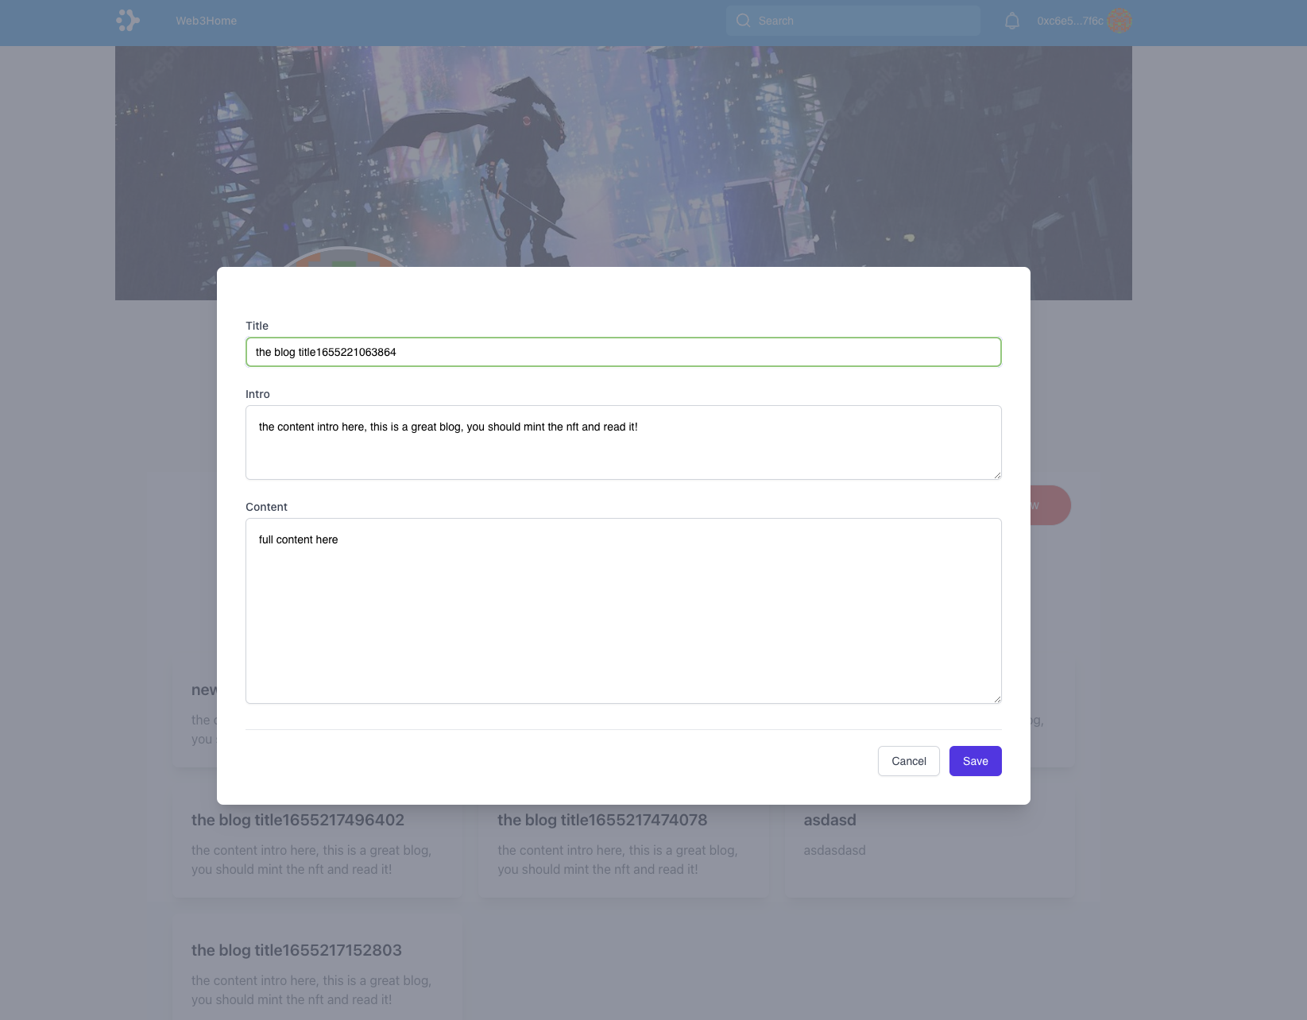This screenshot has width=1307, height=1020.
Task: Click wallet address 0xc6e5...7f6c
Action: (x=1069, y=21)
